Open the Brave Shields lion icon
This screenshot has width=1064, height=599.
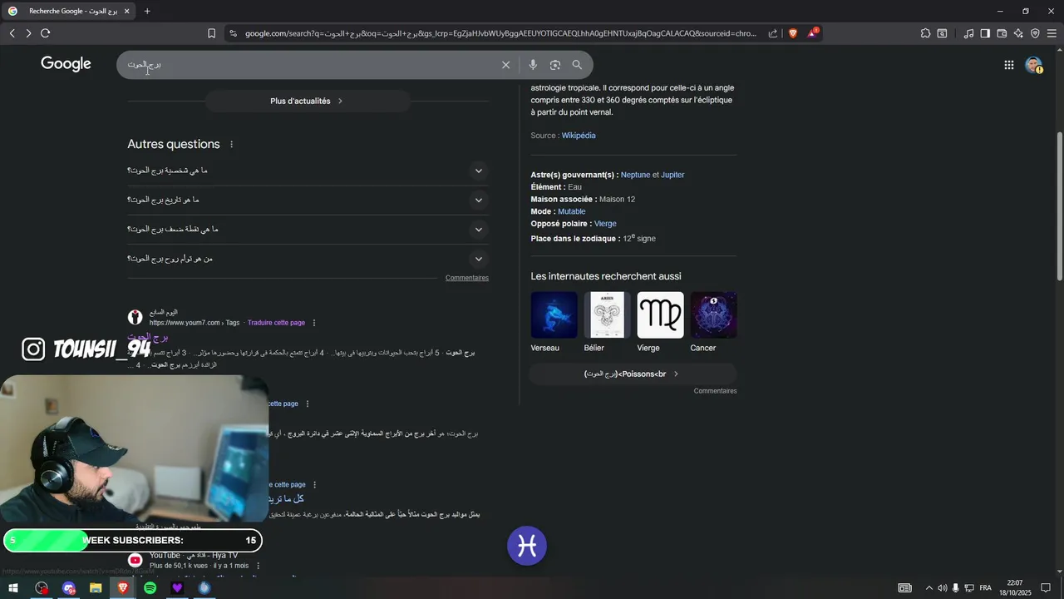coord(792,33)
